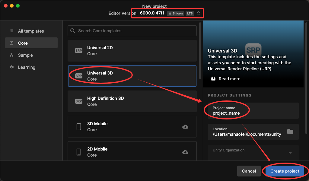Click the Sample category blocks icon
The width and height of the screenshot is (309, 181).
pos(11,55)
